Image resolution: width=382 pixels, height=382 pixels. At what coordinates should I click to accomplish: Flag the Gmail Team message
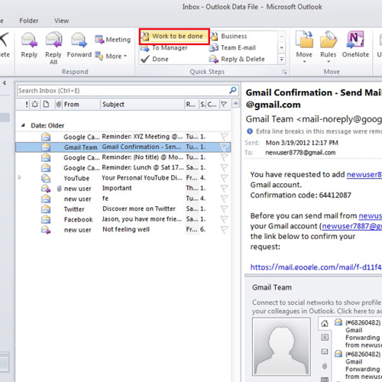pos(224,147)
